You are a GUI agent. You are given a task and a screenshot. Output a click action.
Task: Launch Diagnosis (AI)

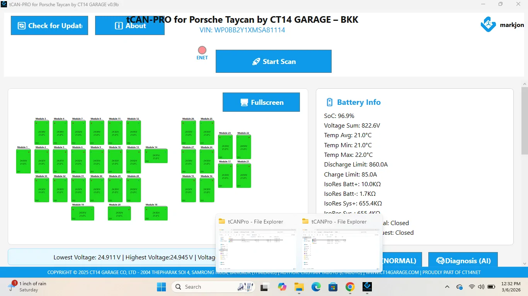[463, 260]
